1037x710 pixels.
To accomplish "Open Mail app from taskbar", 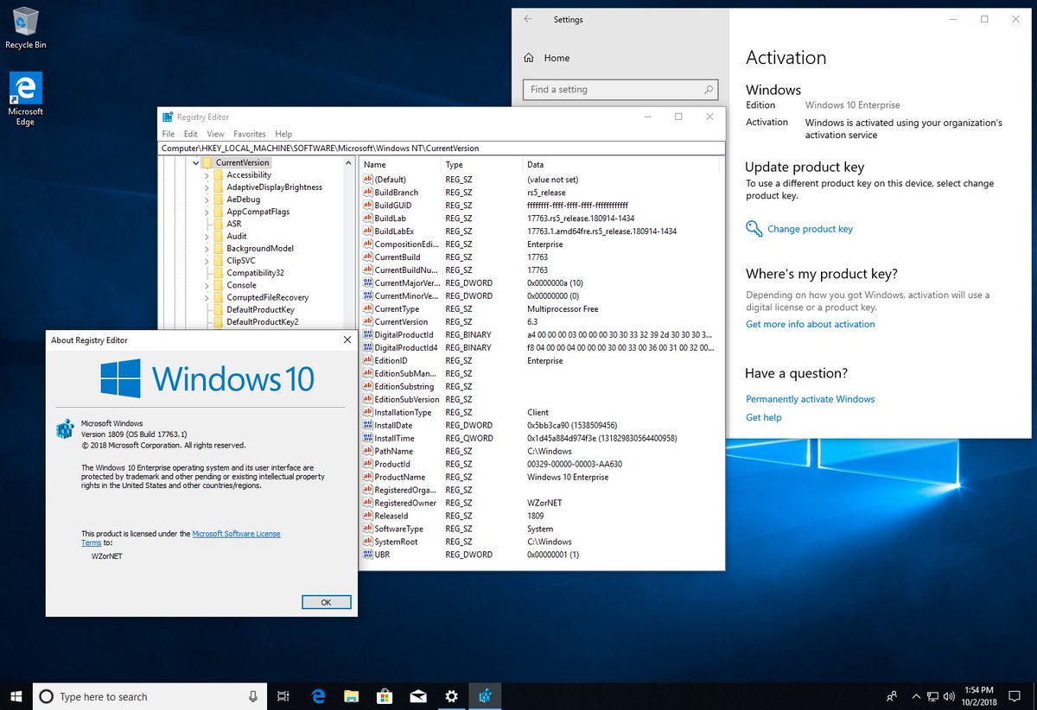I will click(417, 696).
